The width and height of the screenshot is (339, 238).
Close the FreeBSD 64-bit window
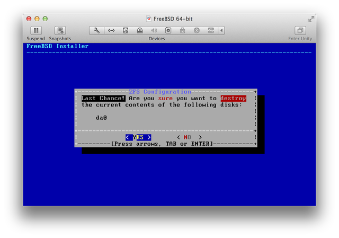tap(29, 19)
